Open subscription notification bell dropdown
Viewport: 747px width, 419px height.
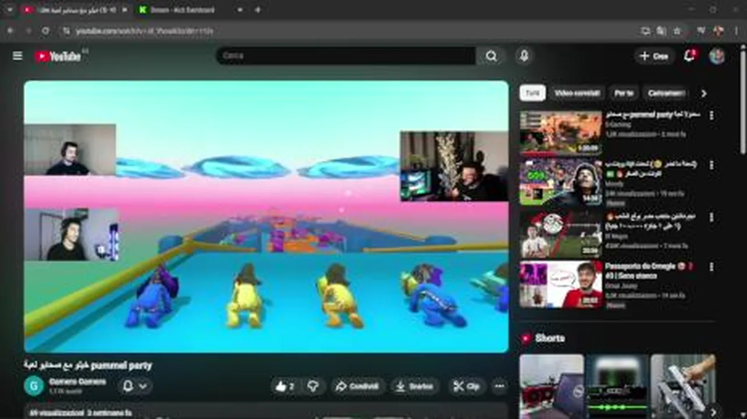pyautogui.click(x=135, y=386)
